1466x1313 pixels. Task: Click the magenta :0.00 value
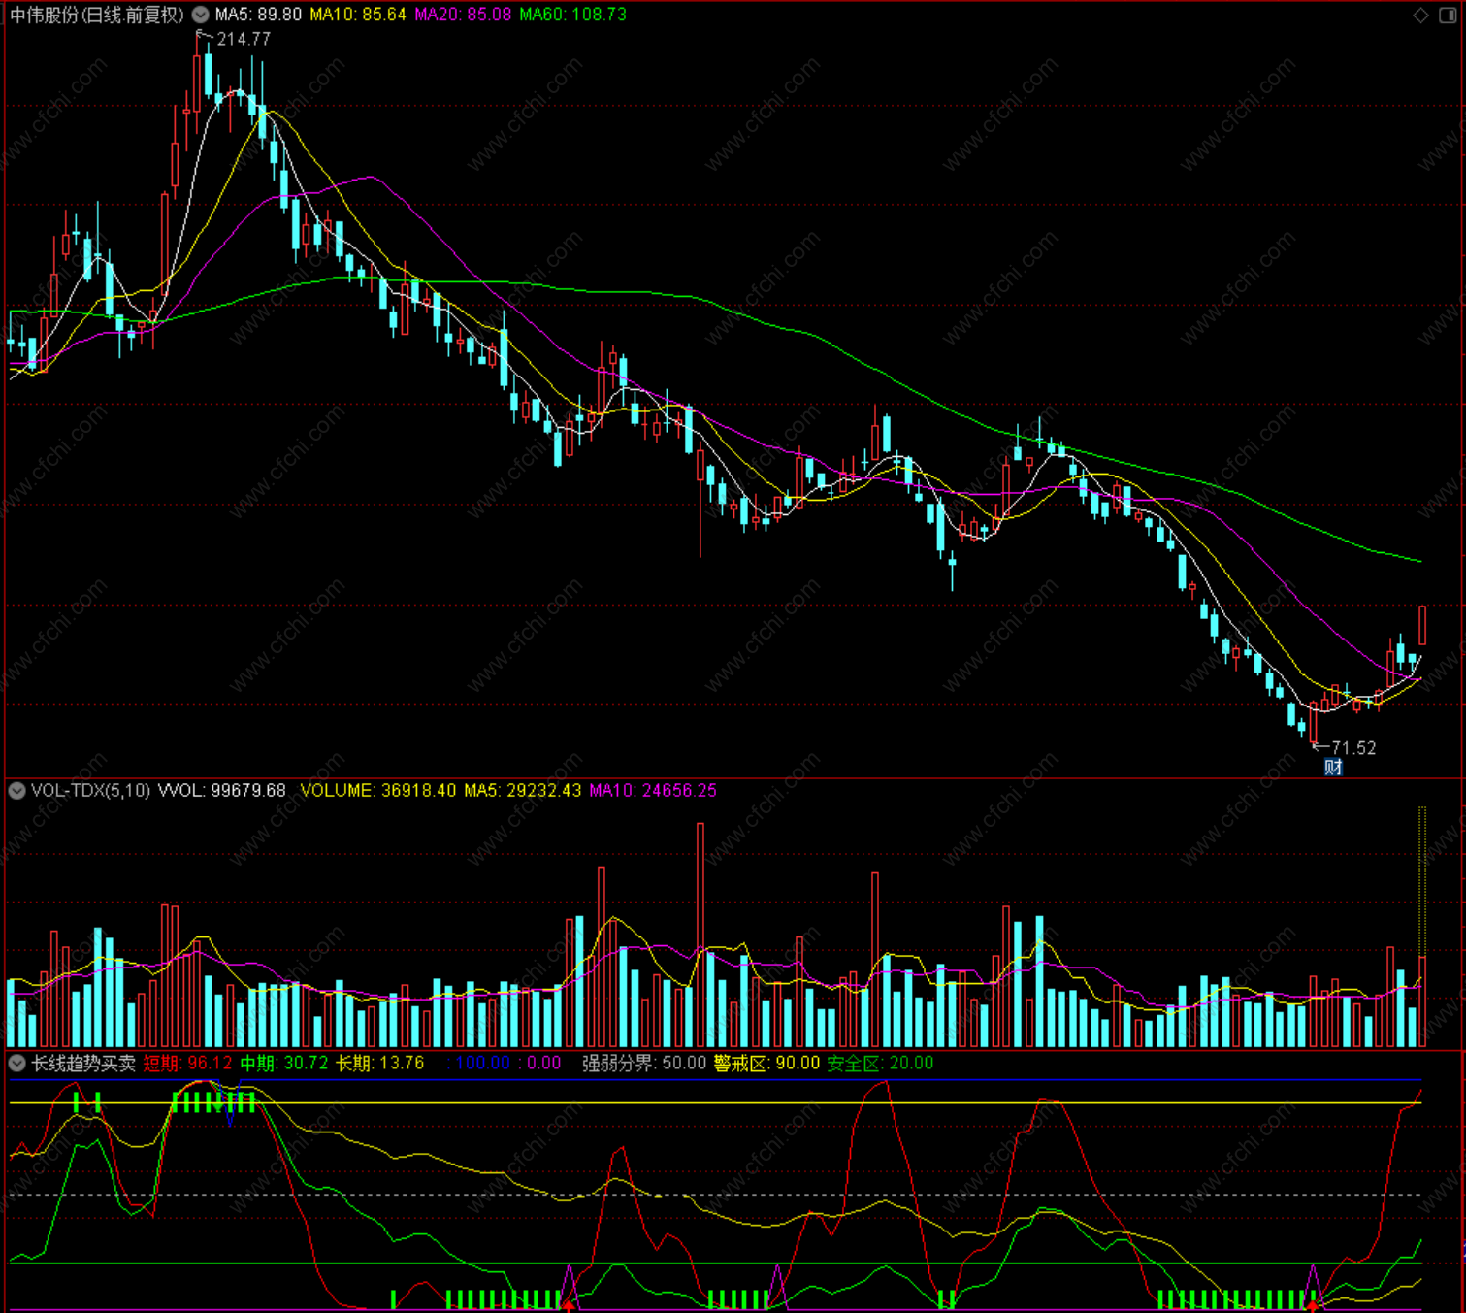540,1064
